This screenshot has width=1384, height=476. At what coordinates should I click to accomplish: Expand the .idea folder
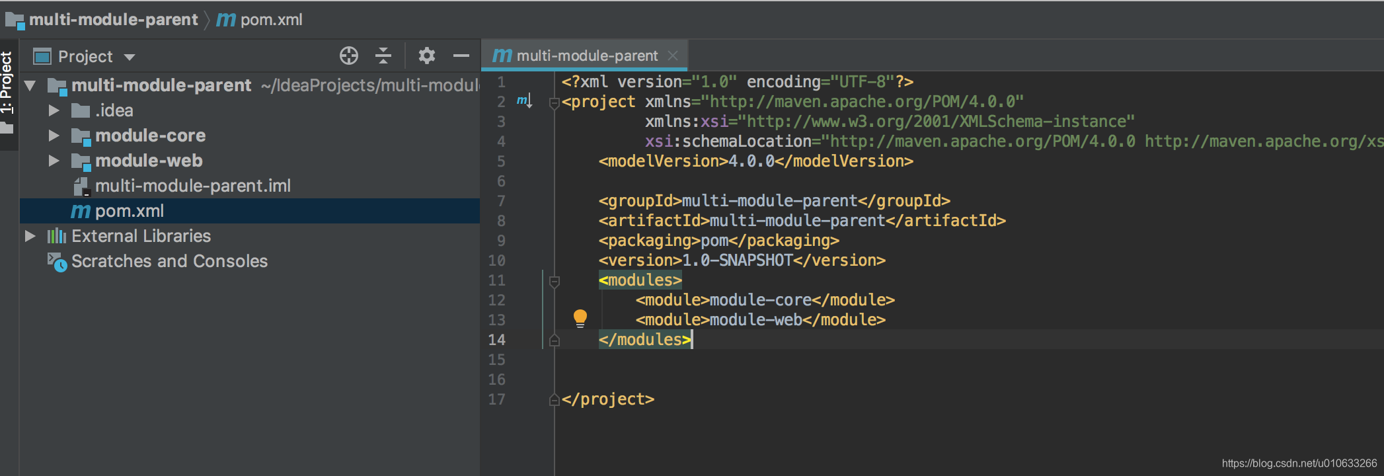54,110
